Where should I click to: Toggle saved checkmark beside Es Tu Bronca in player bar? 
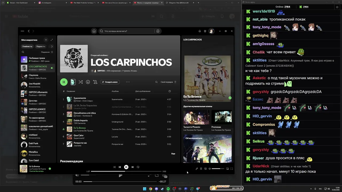(50, 169)
